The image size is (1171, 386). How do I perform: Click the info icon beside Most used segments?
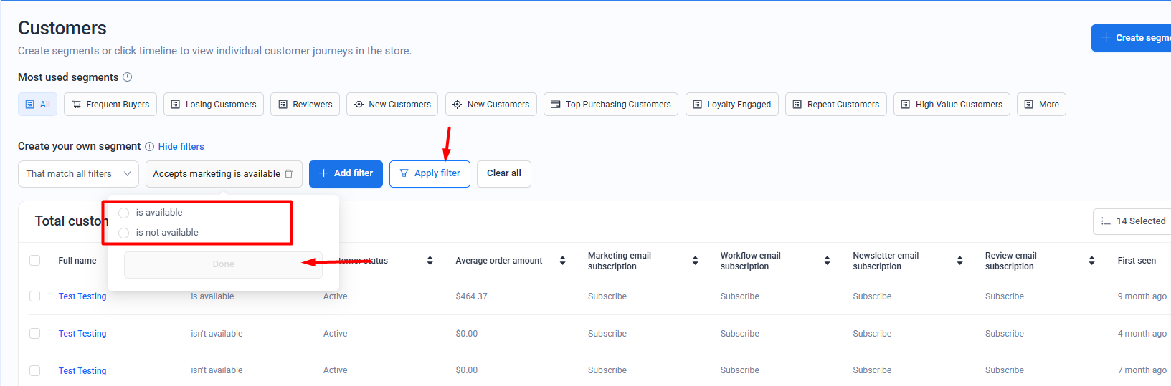pyautogui.click(x=128, y=77)
